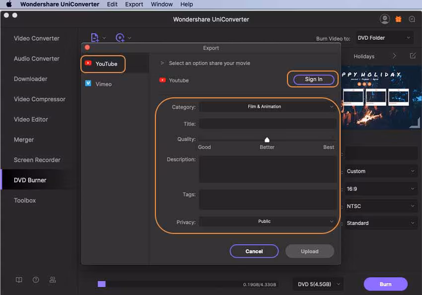The width and height of the screenshot is (422, 295).
Task: Click the Title input field
Action: pyautogui.click(x=268, y=124)
